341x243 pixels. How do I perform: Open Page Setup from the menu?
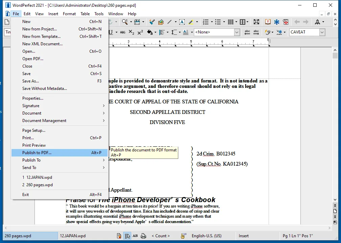tap(60, 130)
